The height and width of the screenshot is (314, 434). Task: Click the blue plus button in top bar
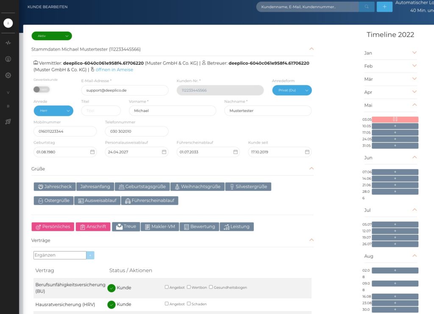click(x=384, y=7)
